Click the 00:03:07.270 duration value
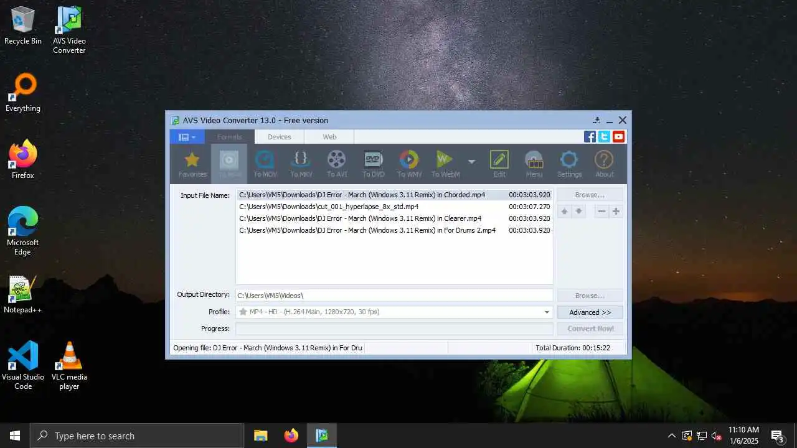 [x=529, y=207]
